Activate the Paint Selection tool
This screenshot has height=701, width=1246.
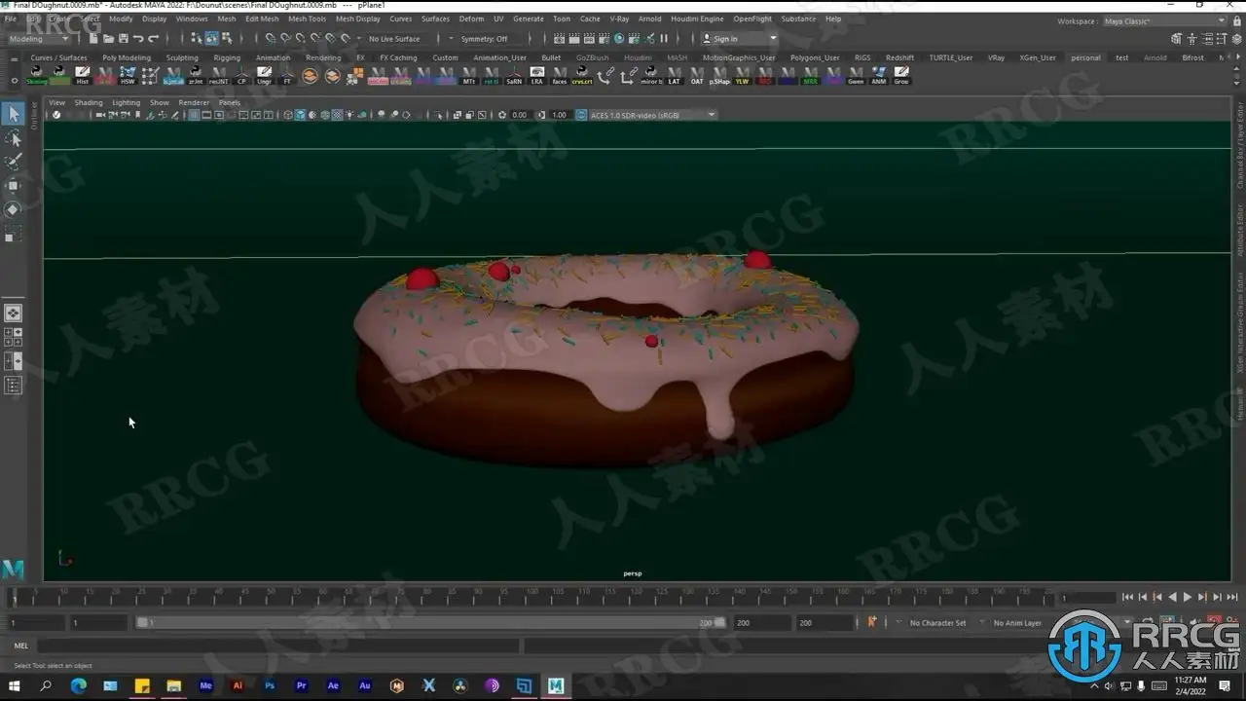click(13, 162)
